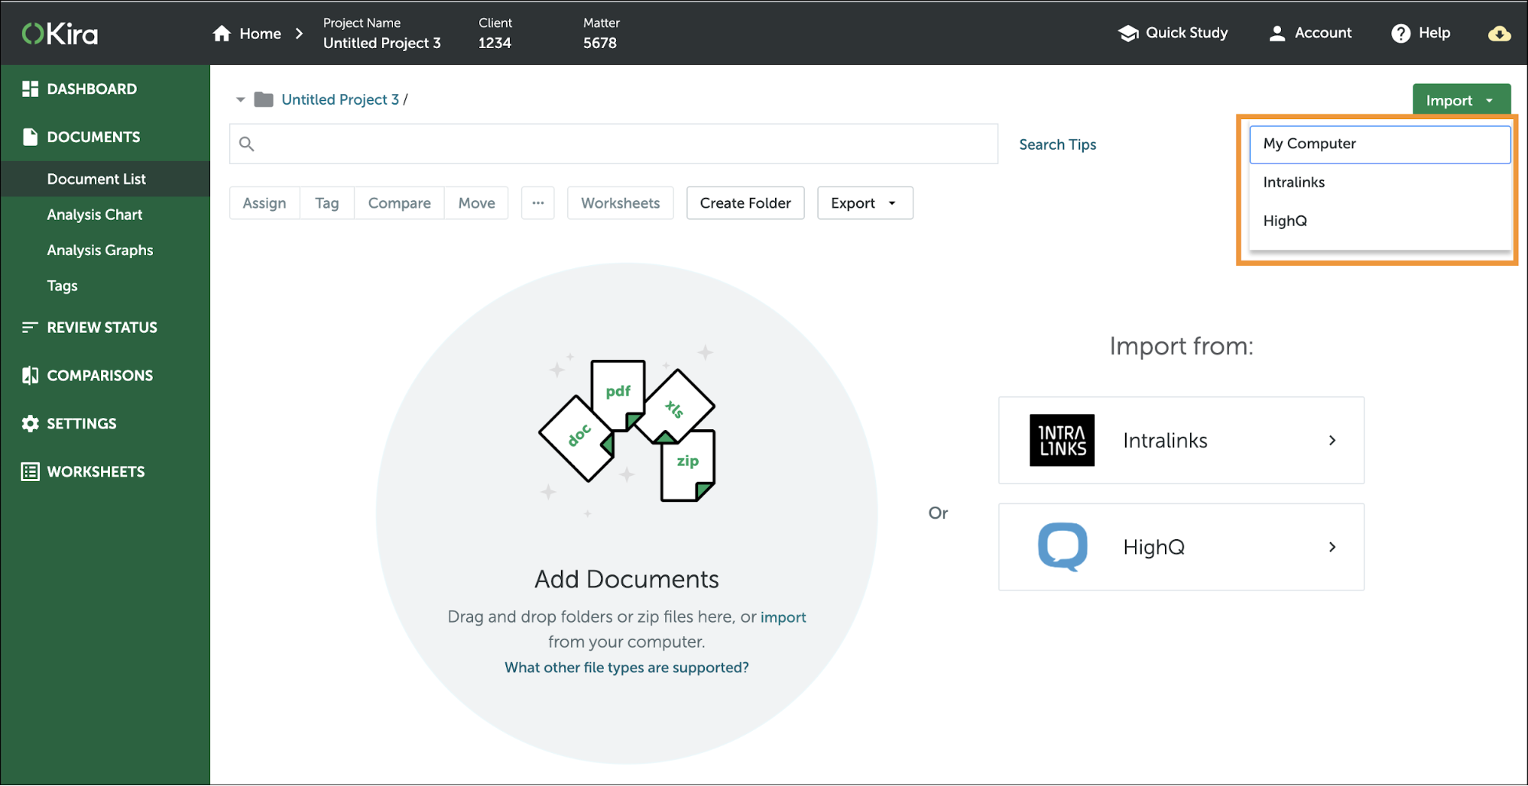The height and width of the screenshot is (786, 1528).
Task: Click the Home house icon
Action: [x=222, y=34]
